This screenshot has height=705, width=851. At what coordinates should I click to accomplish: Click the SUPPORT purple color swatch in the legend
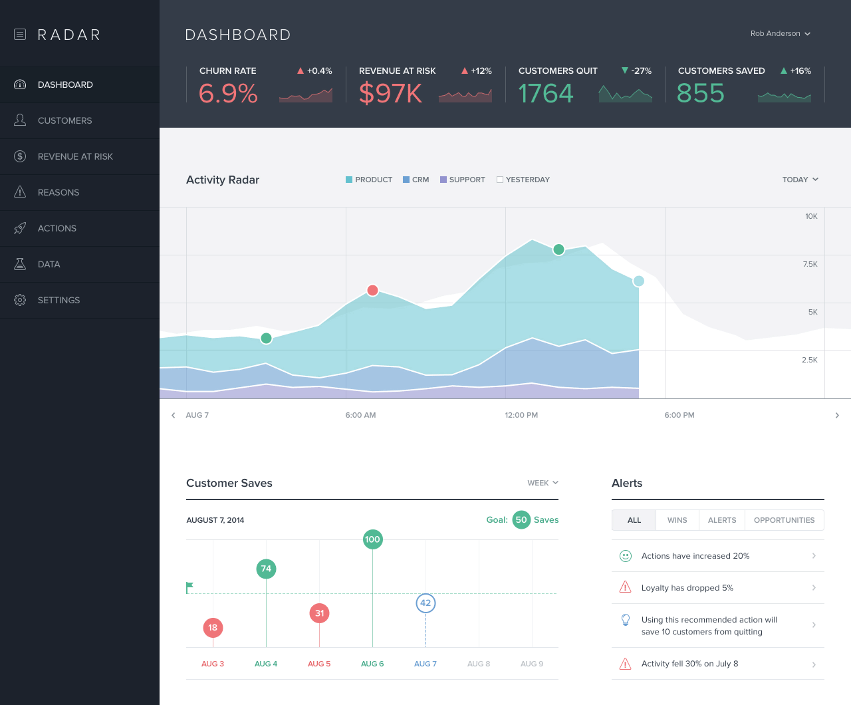[x=443, y=180]
